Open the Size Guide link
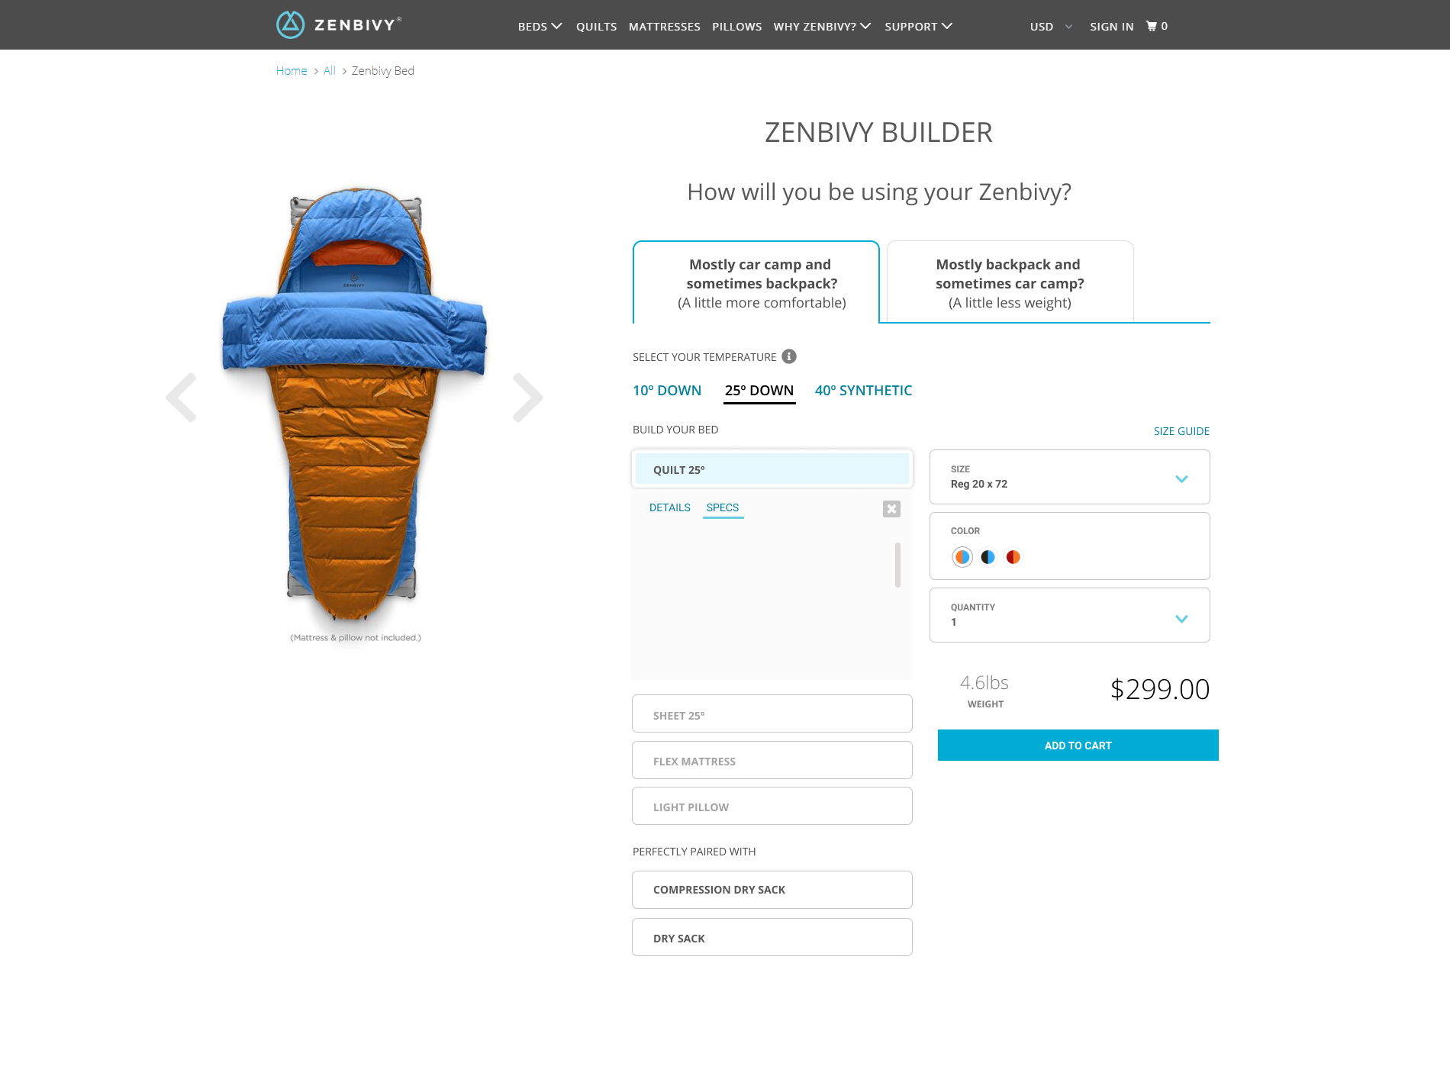Screen dimensions: 1450x1066 (x=1181, y=431)
